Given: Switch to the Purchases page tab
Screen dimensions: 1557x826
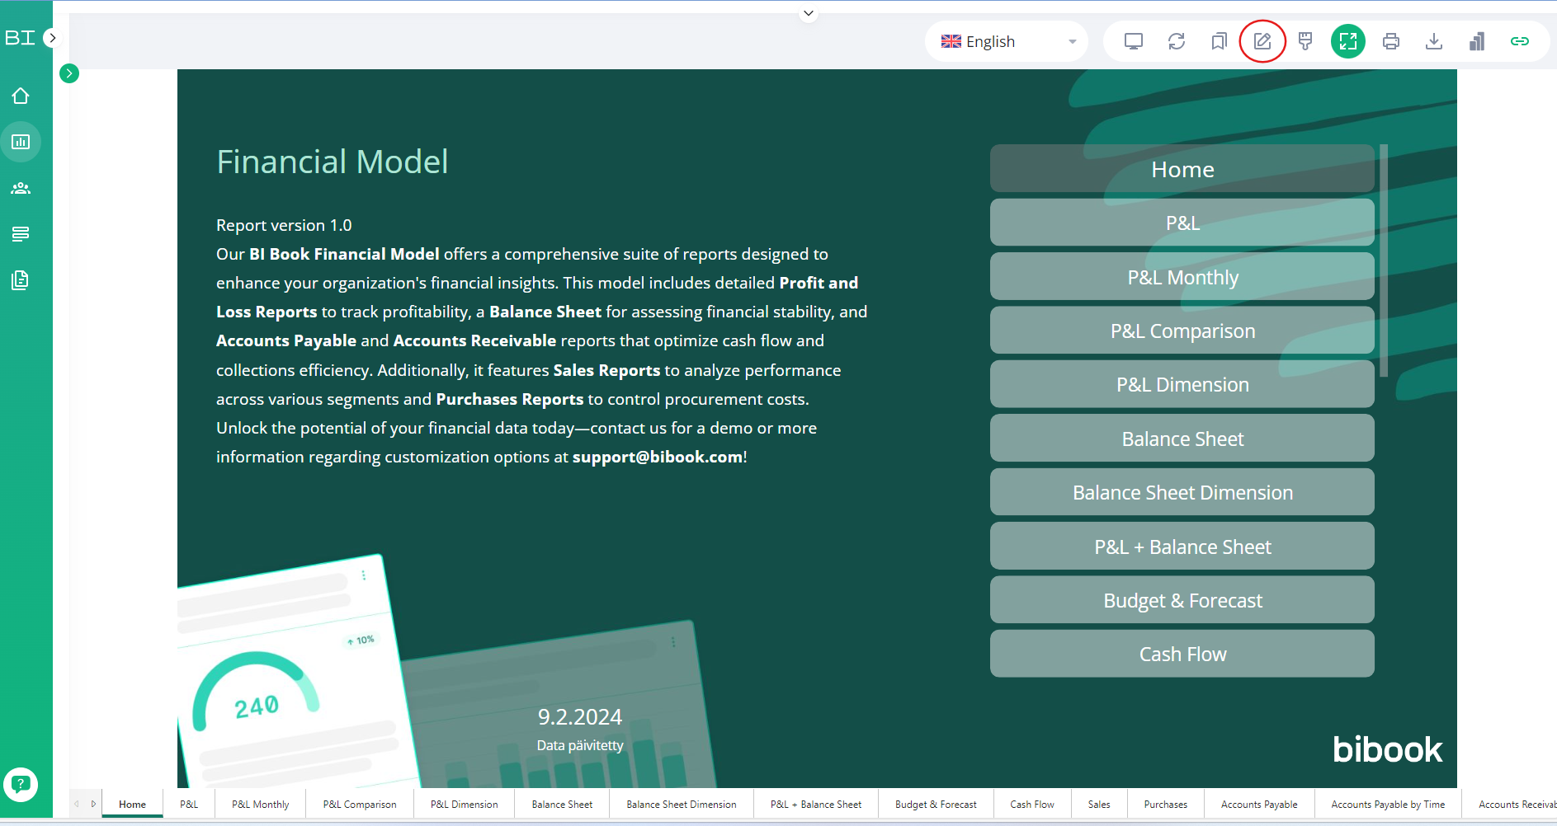Looking at the screenshot, I should [x=1166, y=805].
